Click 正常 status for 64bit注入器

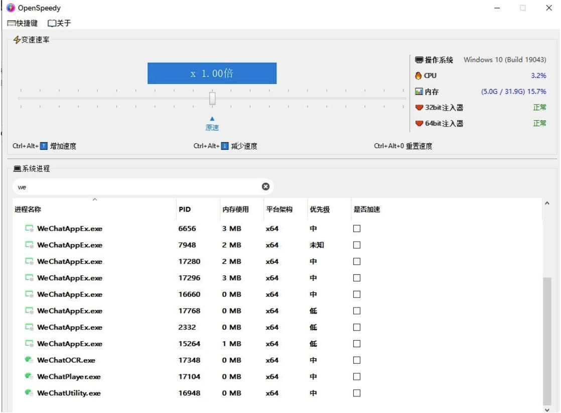pos(539,124)
